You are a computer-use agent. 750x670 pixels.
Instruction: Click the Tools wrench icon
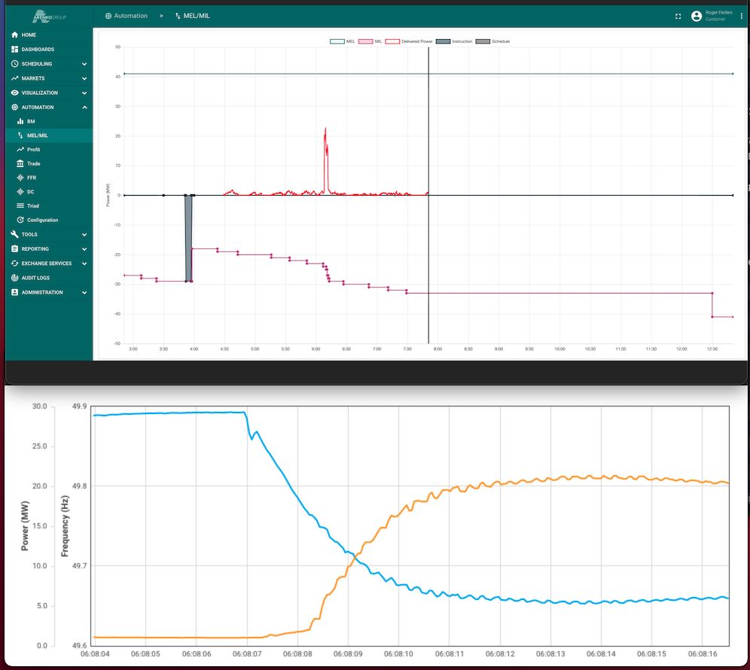tap(14, 234)
